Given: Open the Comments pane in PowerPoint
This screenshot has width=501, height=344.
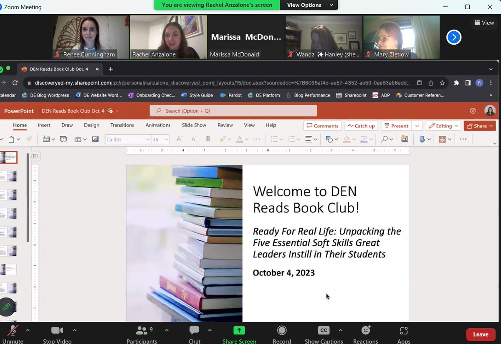Looking at the screenshot, I should (x=323, y=126).
